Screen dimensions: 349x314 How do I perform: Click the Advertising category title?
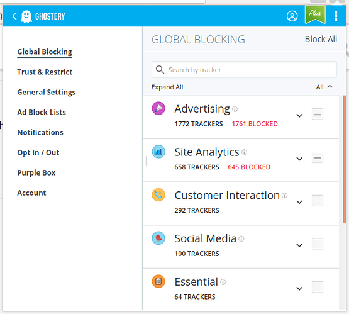[x=202, y=109]
